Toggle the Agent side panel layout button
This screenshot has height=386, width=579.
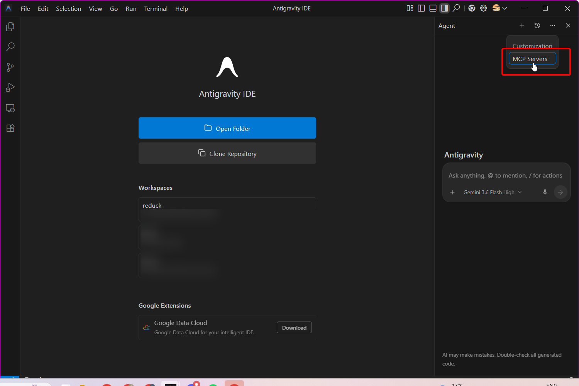[445, 8]
